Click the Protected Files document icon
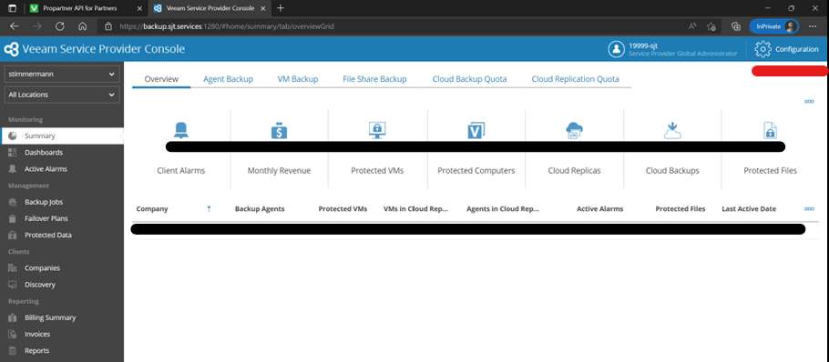The width and height of the screenshot is (829, 362). (x=771, y=130)
